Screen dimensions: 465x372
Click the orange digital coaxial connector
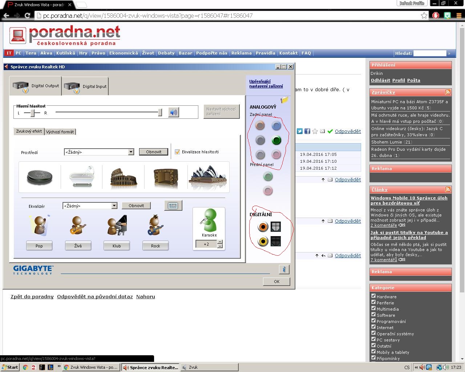click(x=263, y=227)
